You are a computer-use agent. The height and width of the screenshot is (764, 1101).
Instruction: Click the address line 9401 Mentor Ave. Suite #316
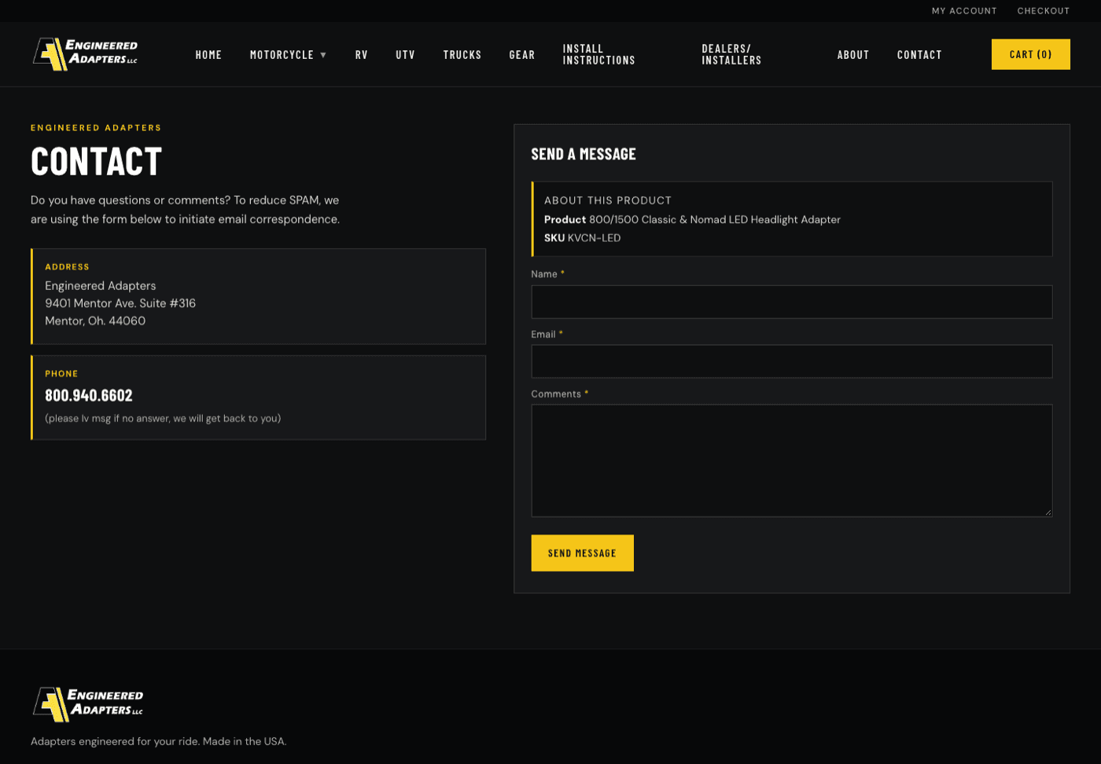click(x=120, y=303)
